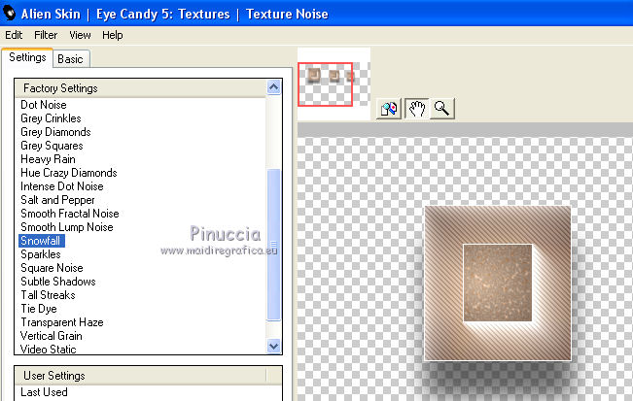Select the magnifier zoom tool
The height and width of the screenshot is (401, 633).
442,109
